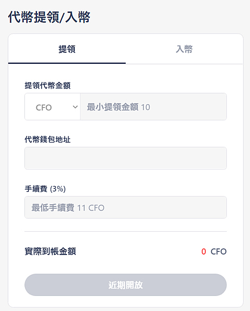
Task: Click the greyed 近期開放 button
Action: click(x=125, y=285)
